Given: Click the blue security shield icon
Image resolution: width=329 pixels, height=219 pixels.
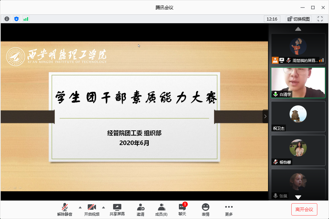Looking at the screenshot, I should pyautogui.click(x=16, y=19).
